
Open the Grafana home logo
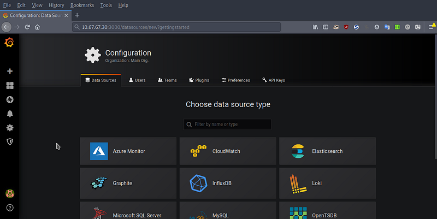click(x=9, y=43)
